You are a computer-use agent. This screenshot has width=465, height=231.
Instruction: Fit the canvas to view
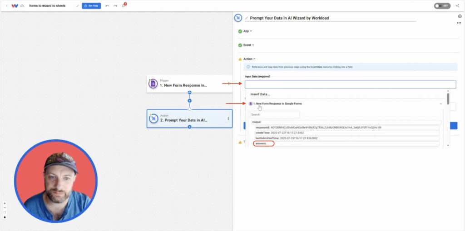[x=5, y=212]
